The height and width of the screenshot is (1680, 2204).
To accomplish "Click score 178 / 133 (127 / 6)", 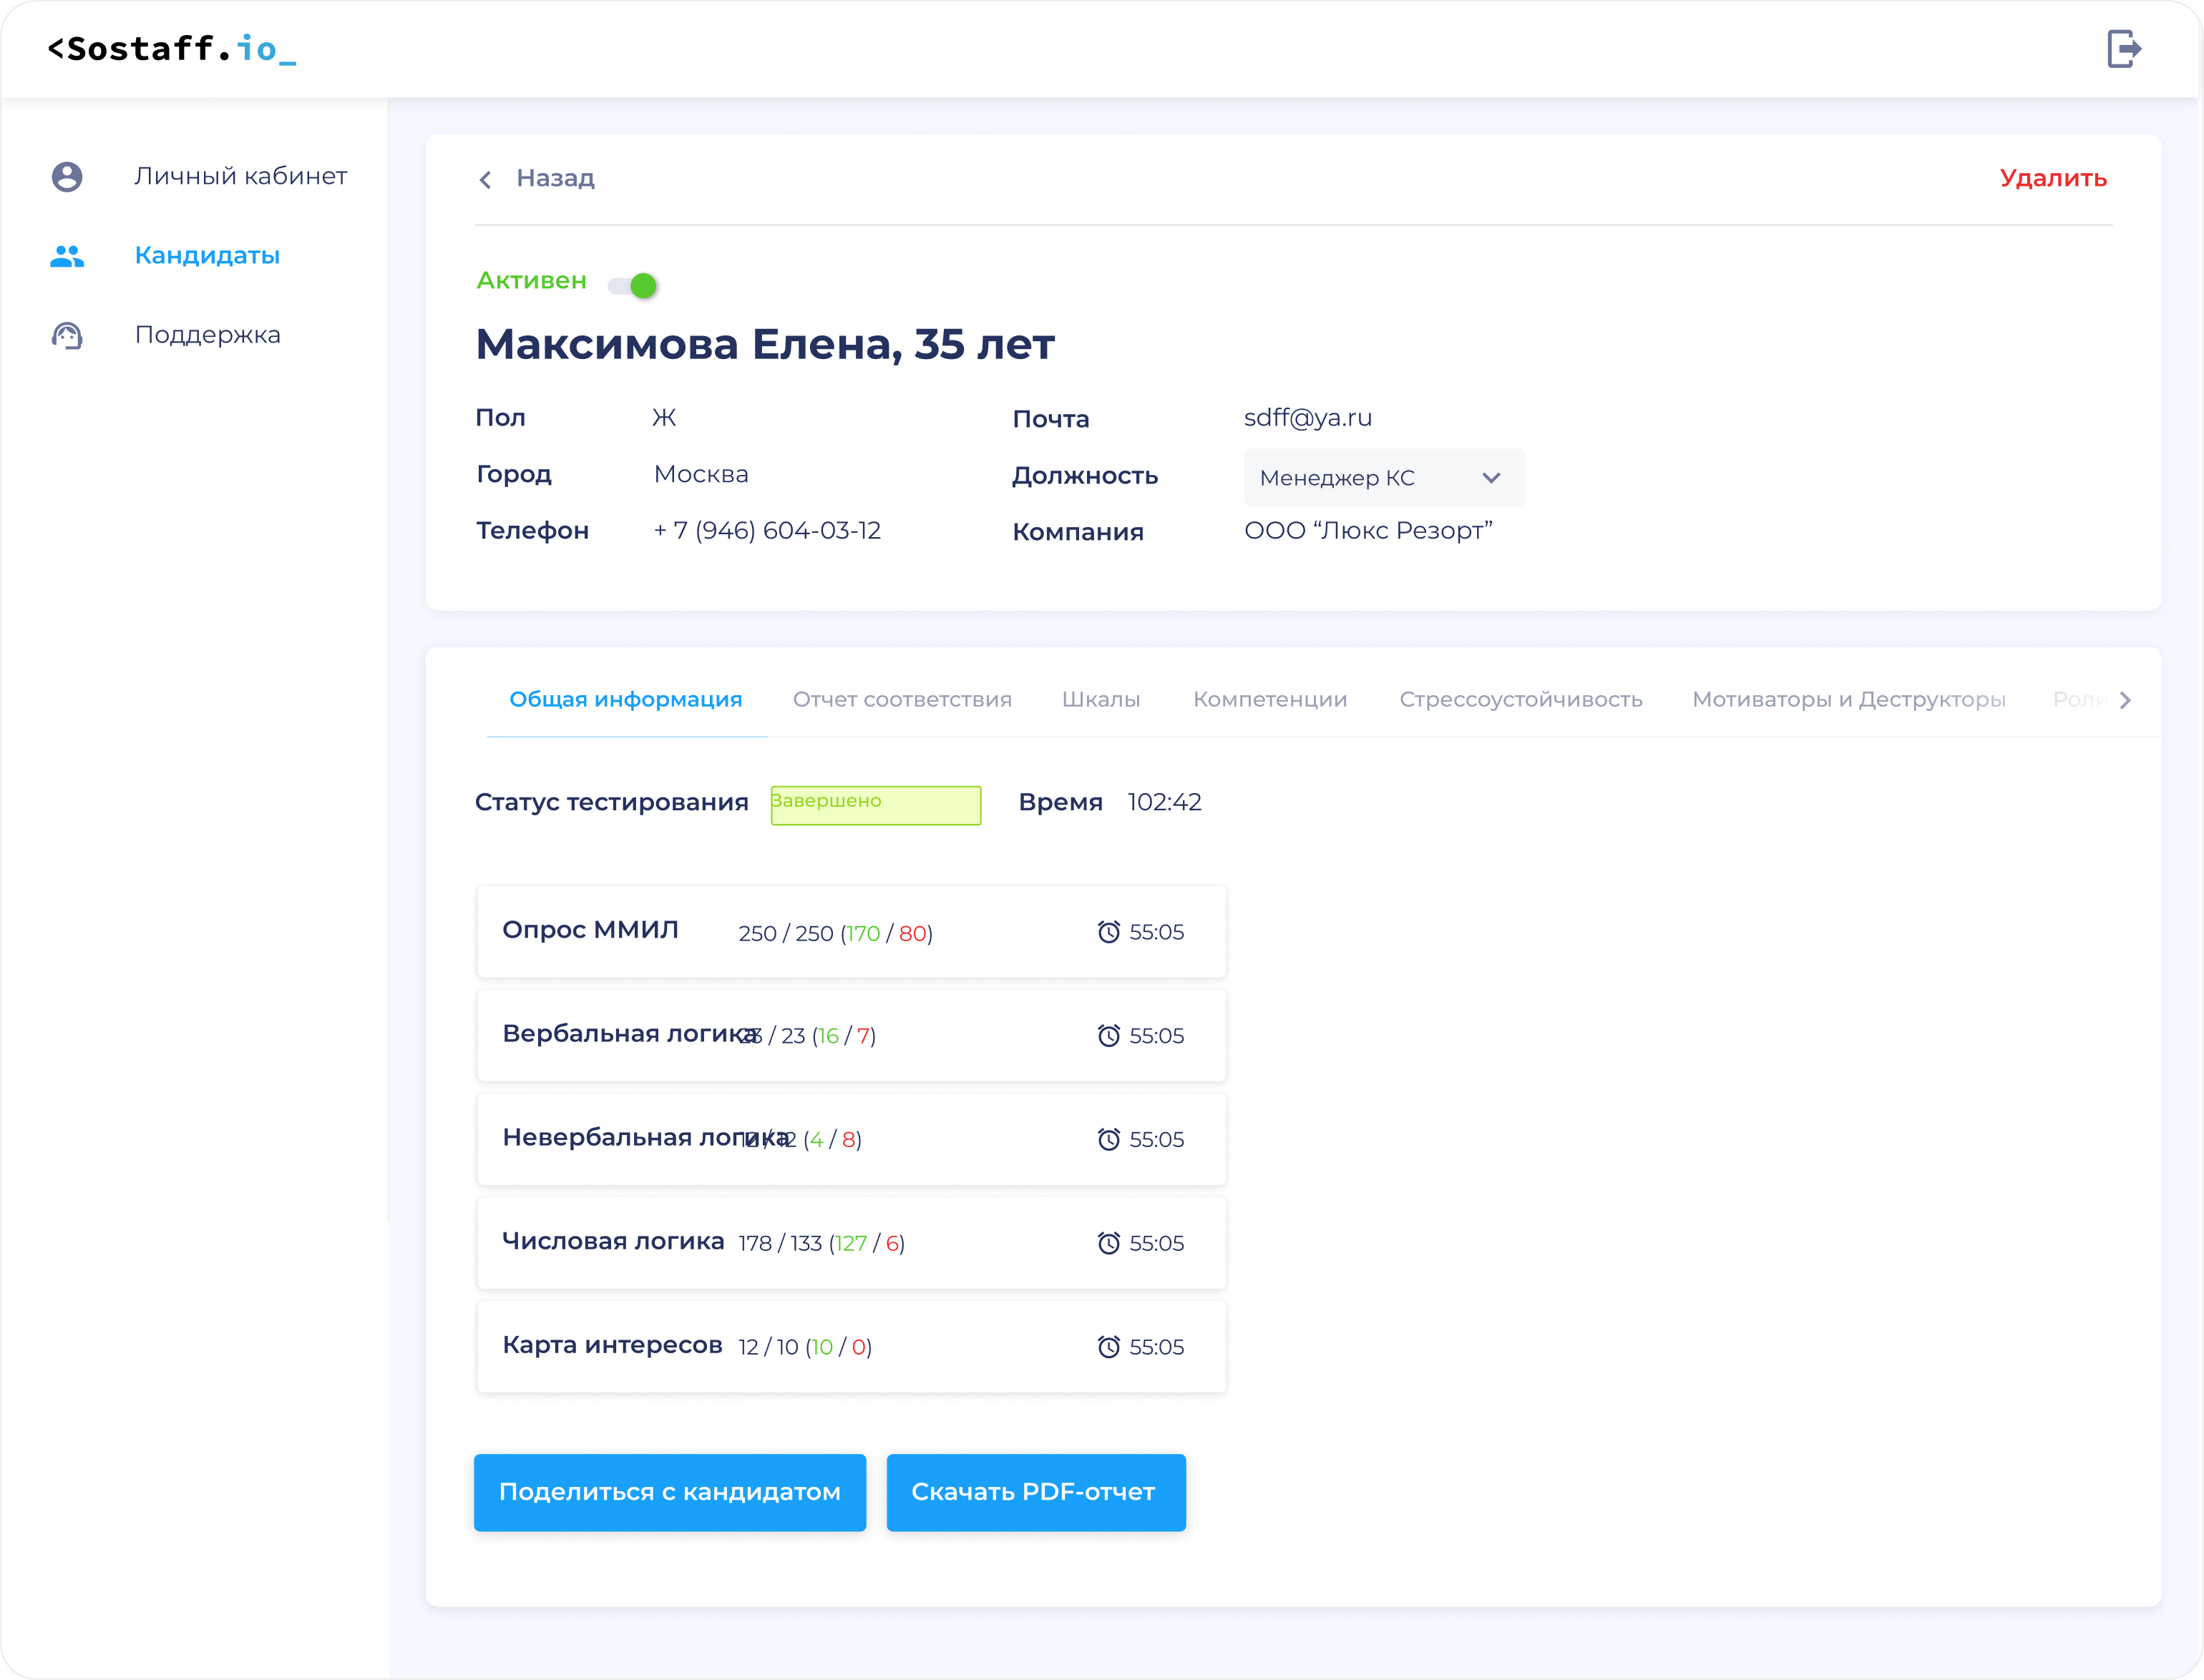I will coord(821,1243).
